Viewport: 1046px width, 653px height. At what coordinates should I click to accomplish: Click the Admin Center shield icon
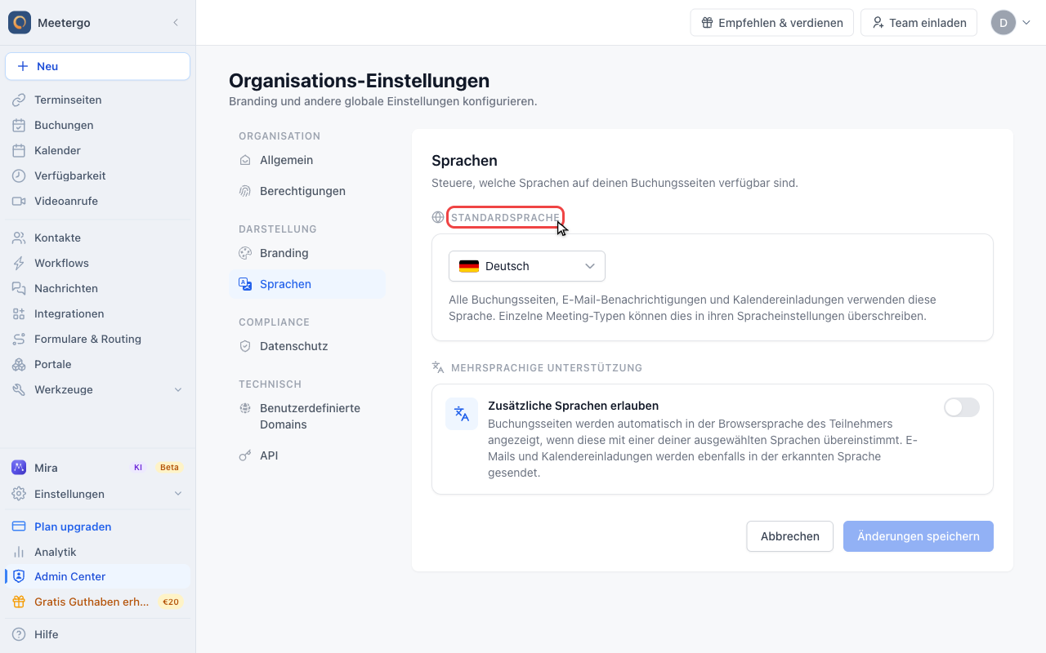coord(19,576)
